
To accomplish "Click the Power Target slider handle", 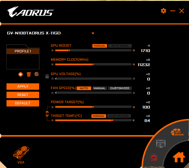I will (93, 107).
